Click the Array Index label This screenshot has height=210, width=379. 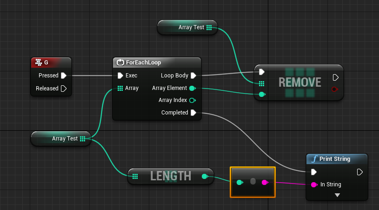coord(173,100)
